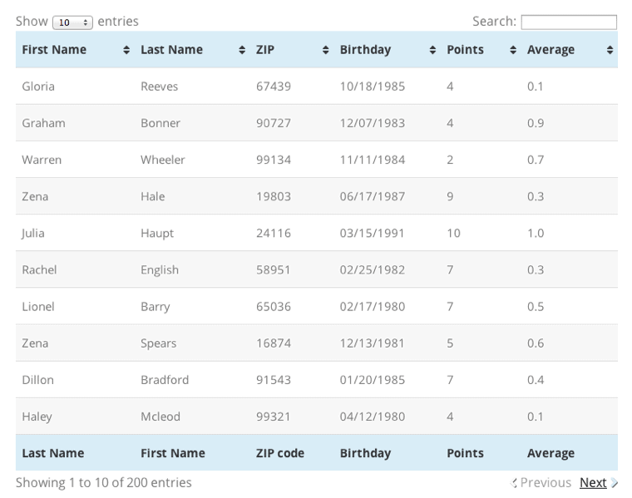Click birthday 04/12/1980 in Haley's row
Image resolution: width=632 pixels, height=498 pixels.
[372, 417]
